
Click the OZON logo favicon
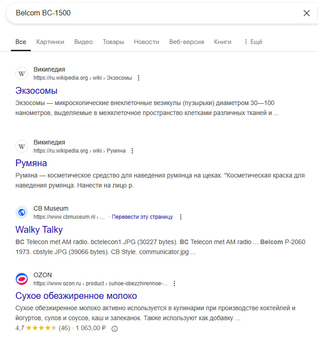tap(22, 279)
